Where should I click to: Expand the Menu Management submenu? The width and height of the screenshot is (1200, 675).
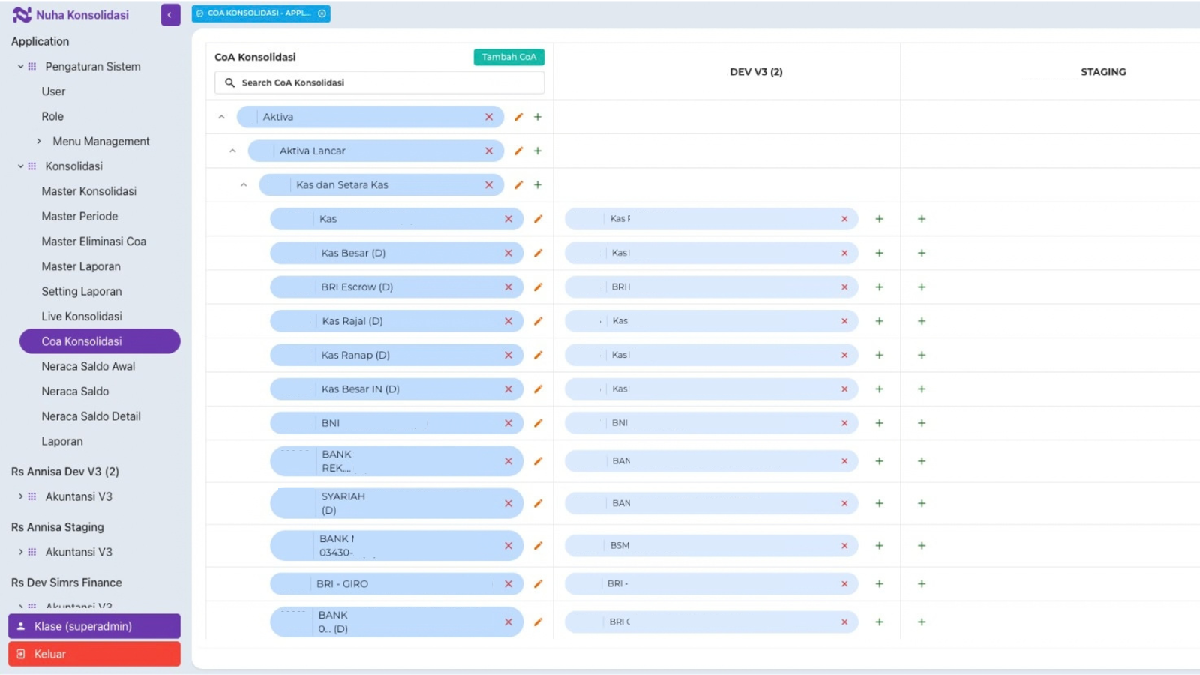click(x=39, y=141)
